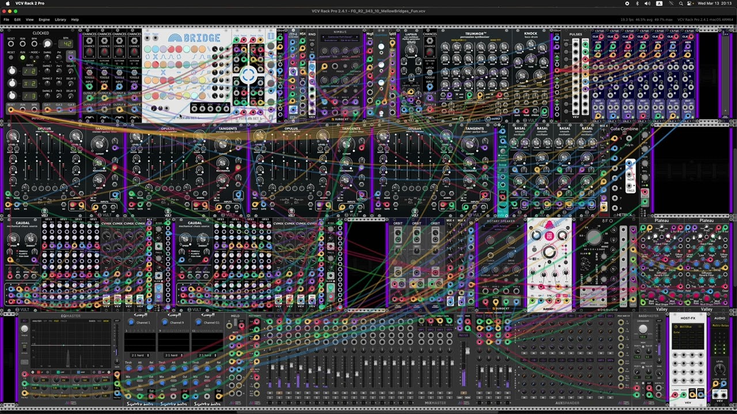Click Rotary Speaker Horn knob
The width and height of the screenshot is (737, 414).
491,240
